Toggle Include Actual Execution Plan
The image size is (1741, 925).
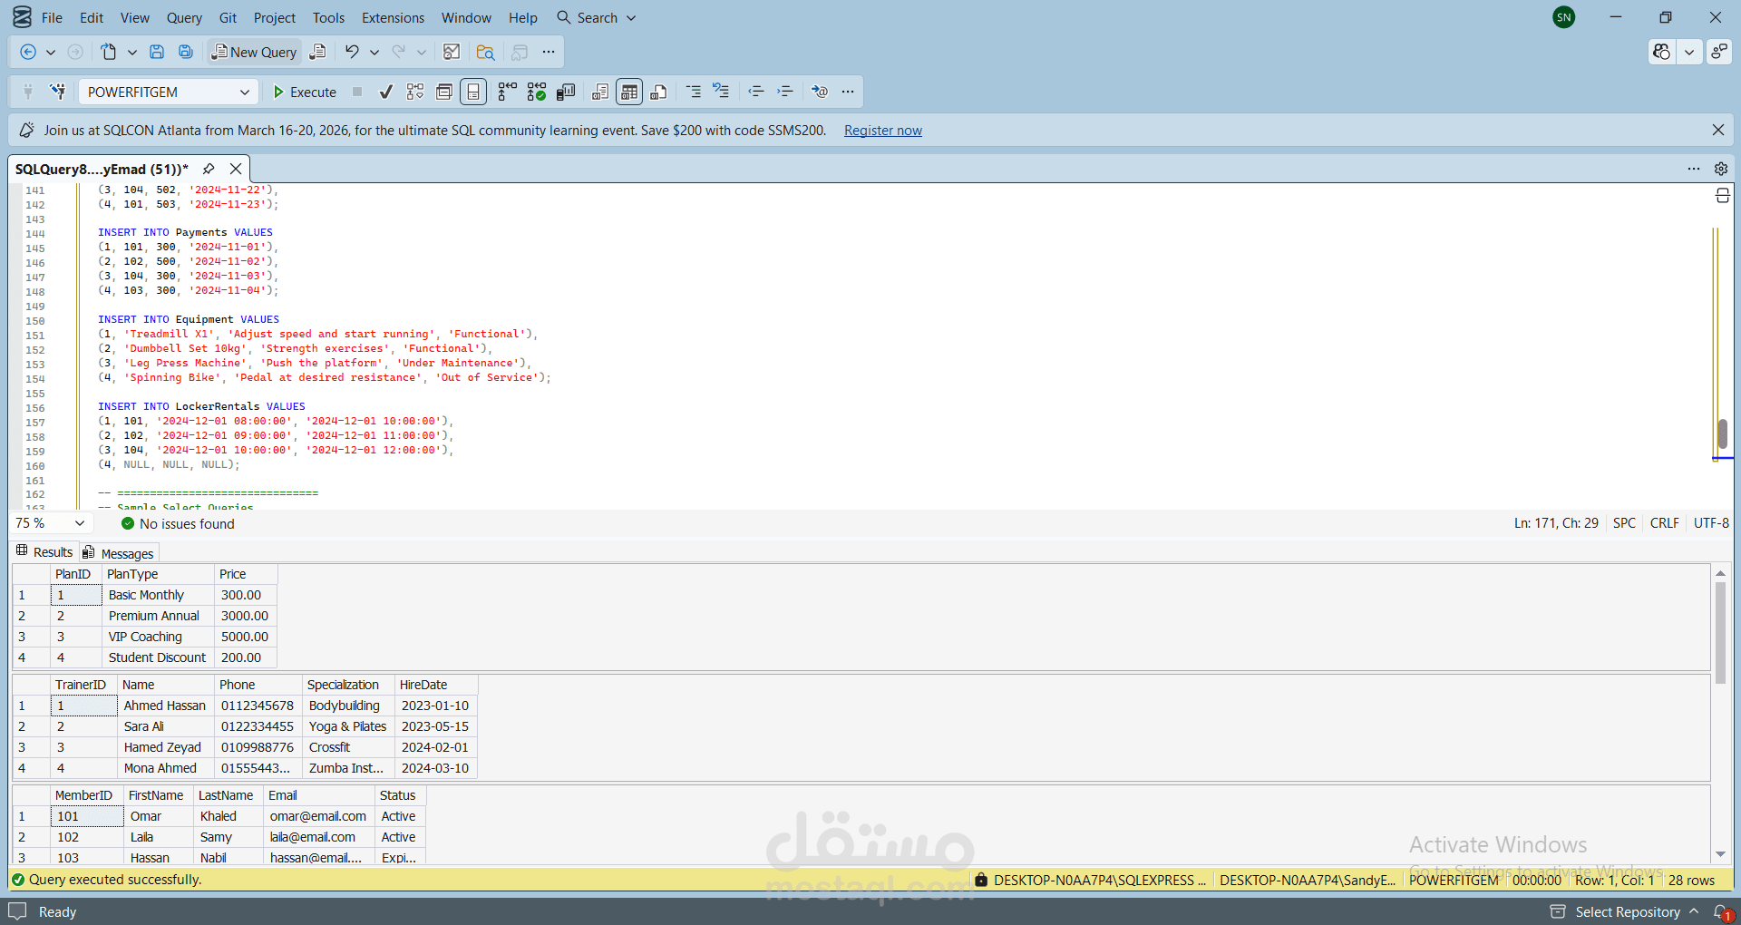[x=507, y=92]
